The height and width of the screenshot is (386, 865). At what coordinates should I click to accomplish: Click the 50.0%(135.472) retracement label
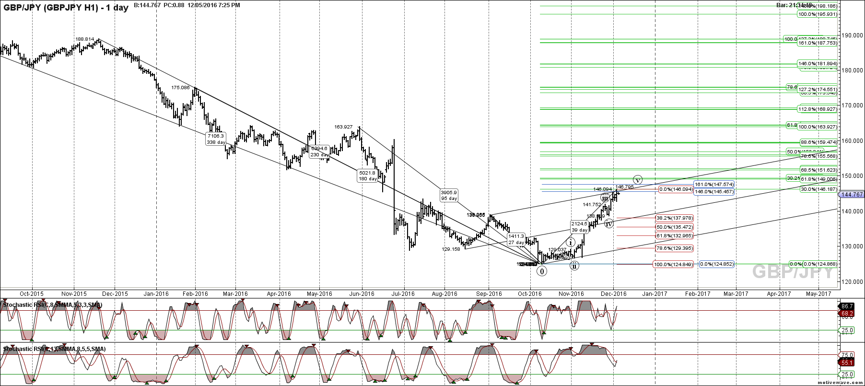(674, 227)
